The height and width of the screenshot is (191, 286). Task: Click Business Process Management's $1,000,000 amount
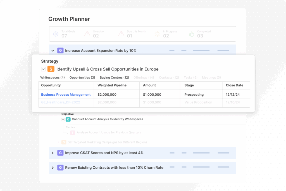152,95
